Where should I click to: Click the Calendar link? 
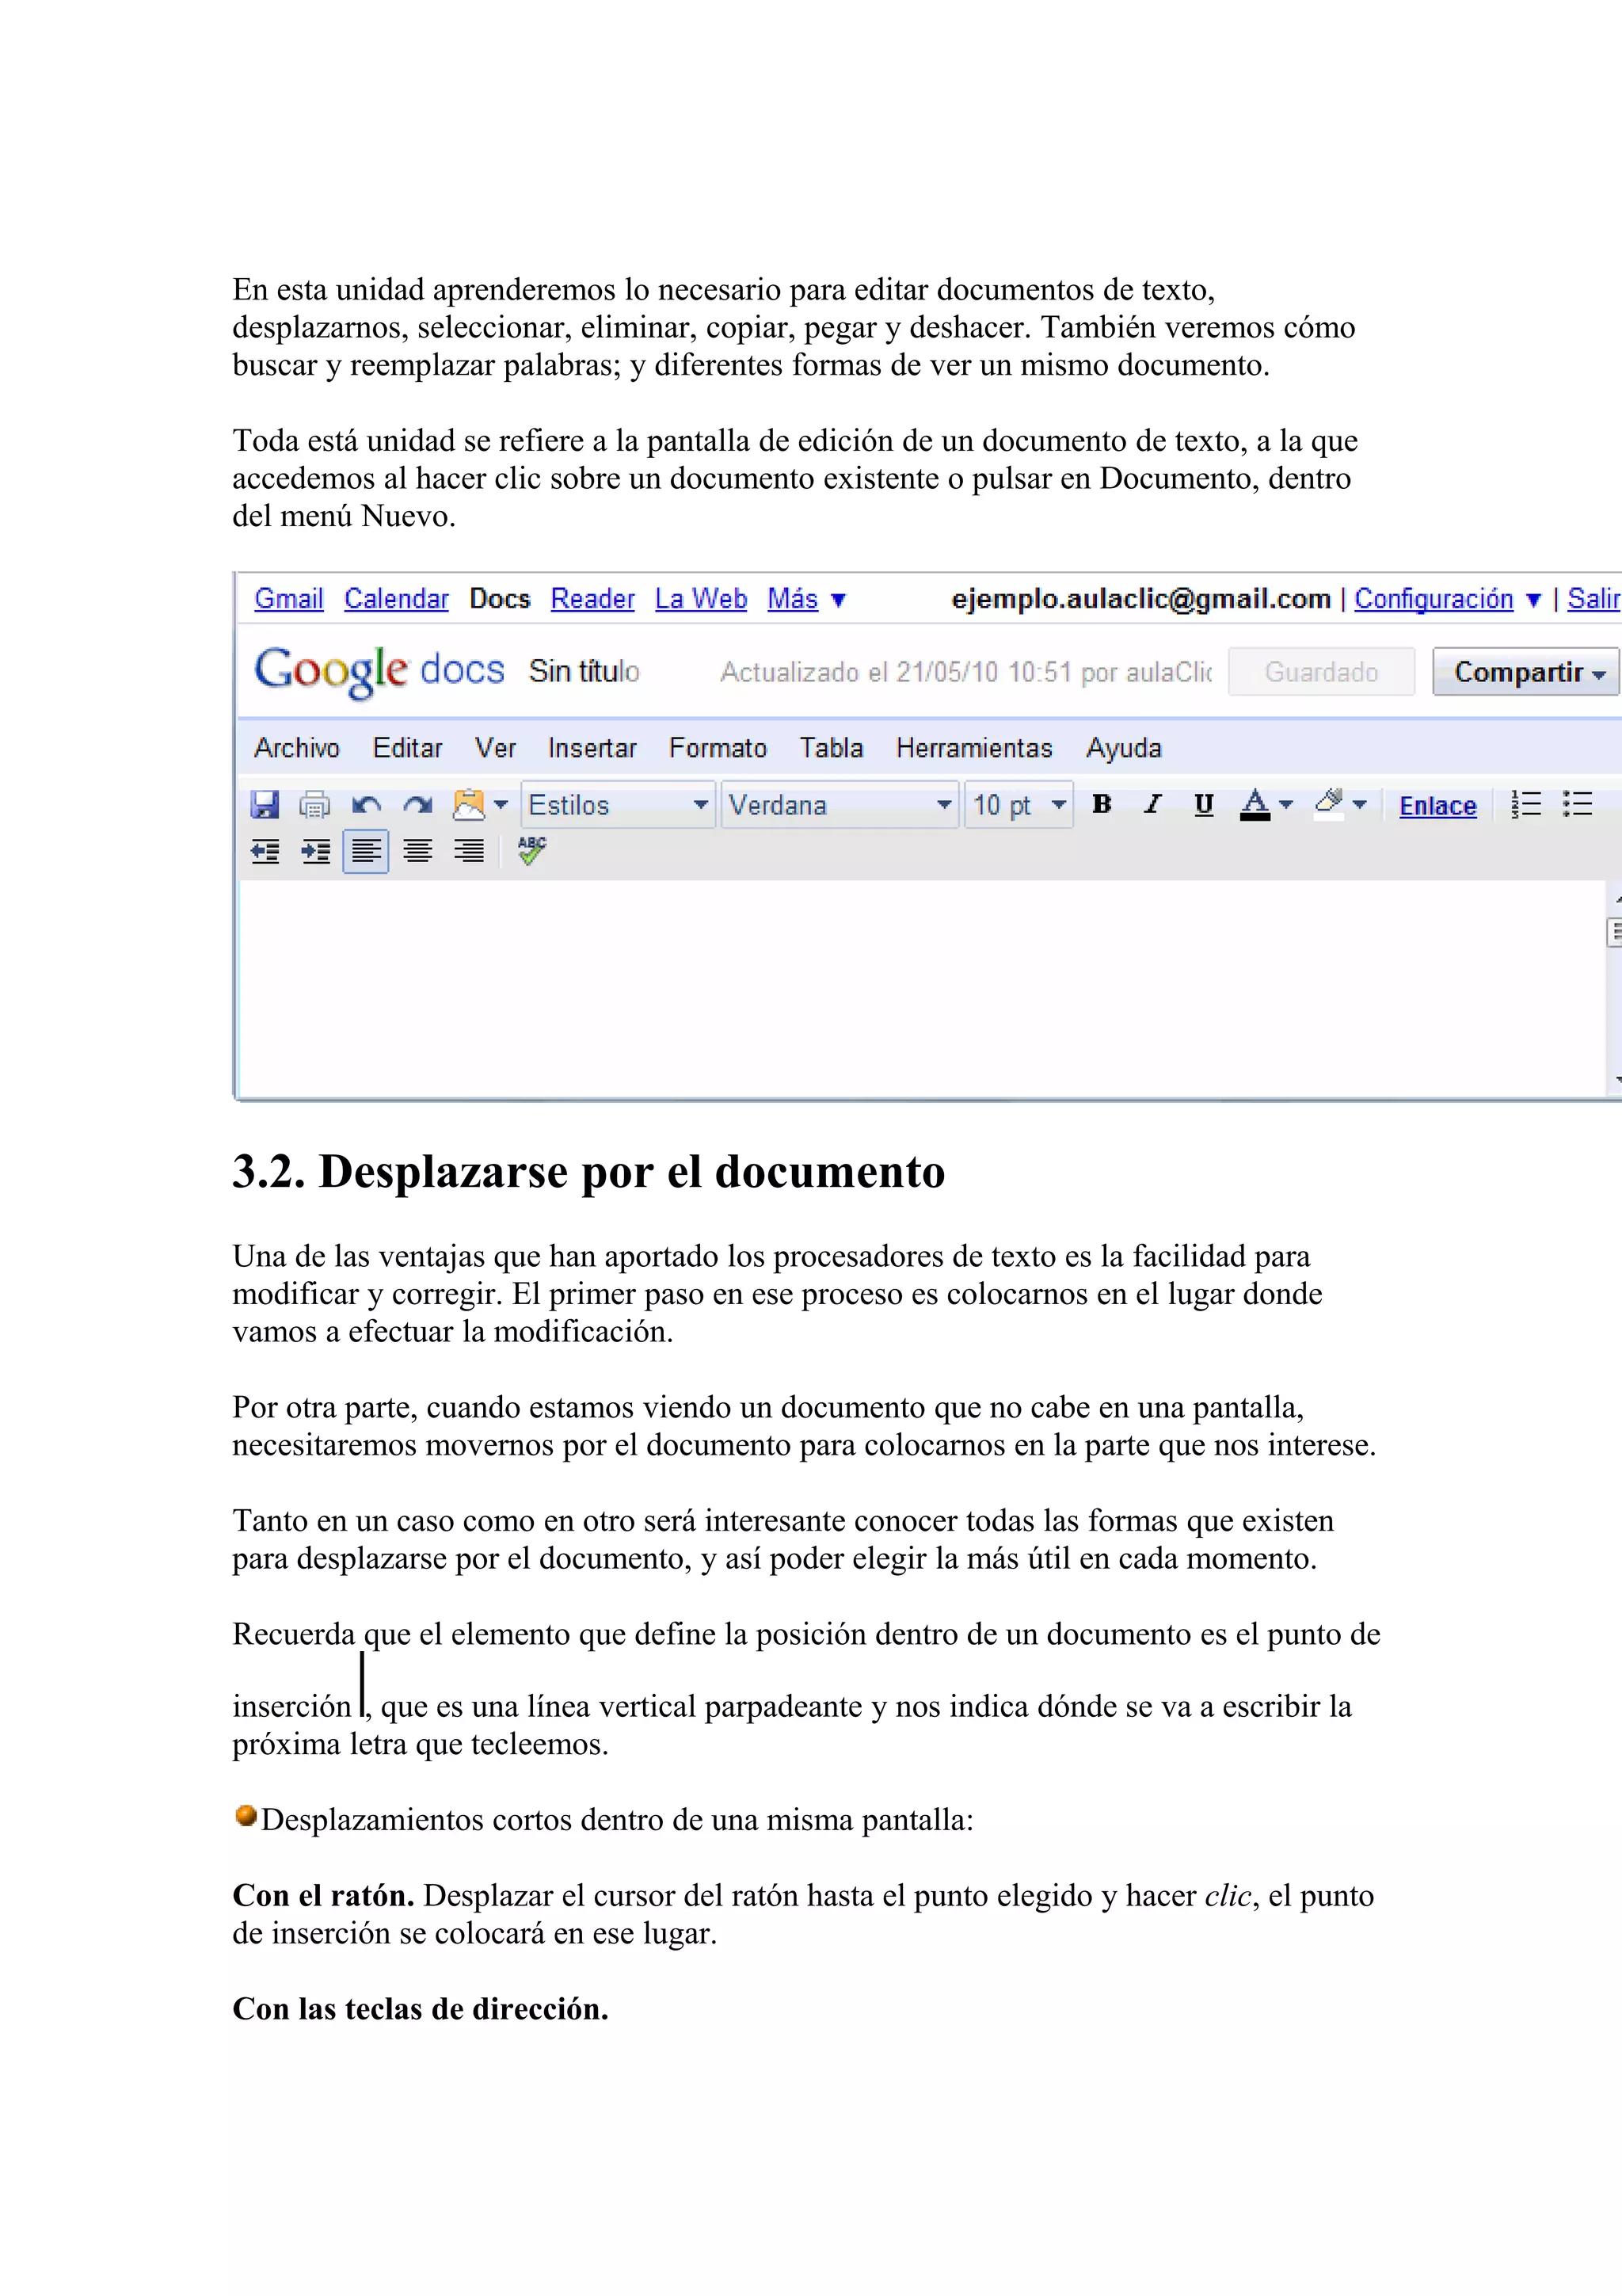[x=397, y=599]
